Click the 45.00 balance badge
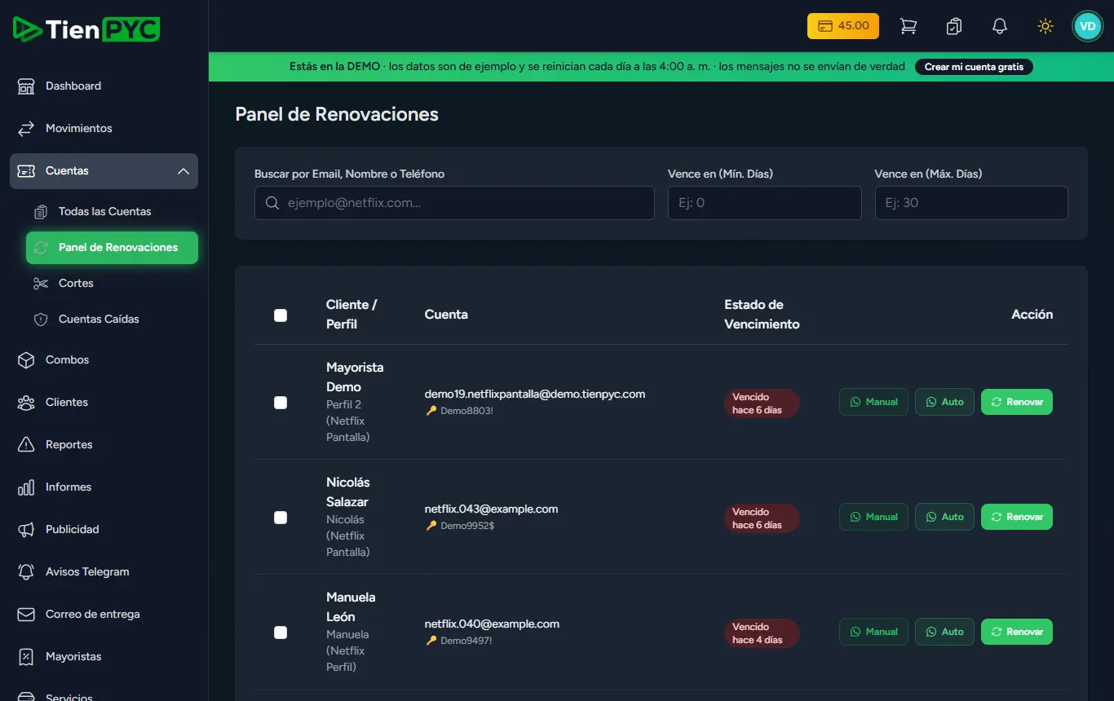Screen dimensions: 1114x701 [x=843, y=26]
